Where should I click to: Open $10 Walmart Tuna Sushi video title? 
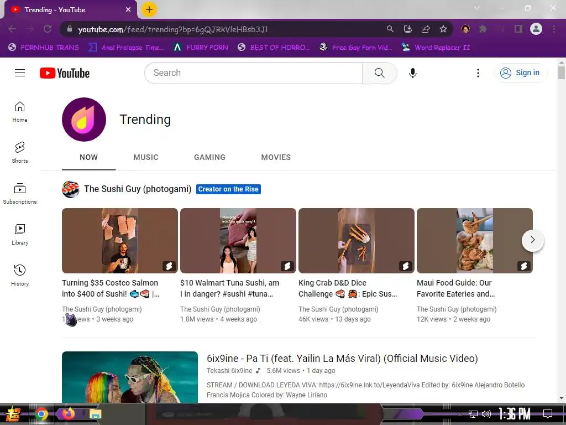(x=229, y=288)
